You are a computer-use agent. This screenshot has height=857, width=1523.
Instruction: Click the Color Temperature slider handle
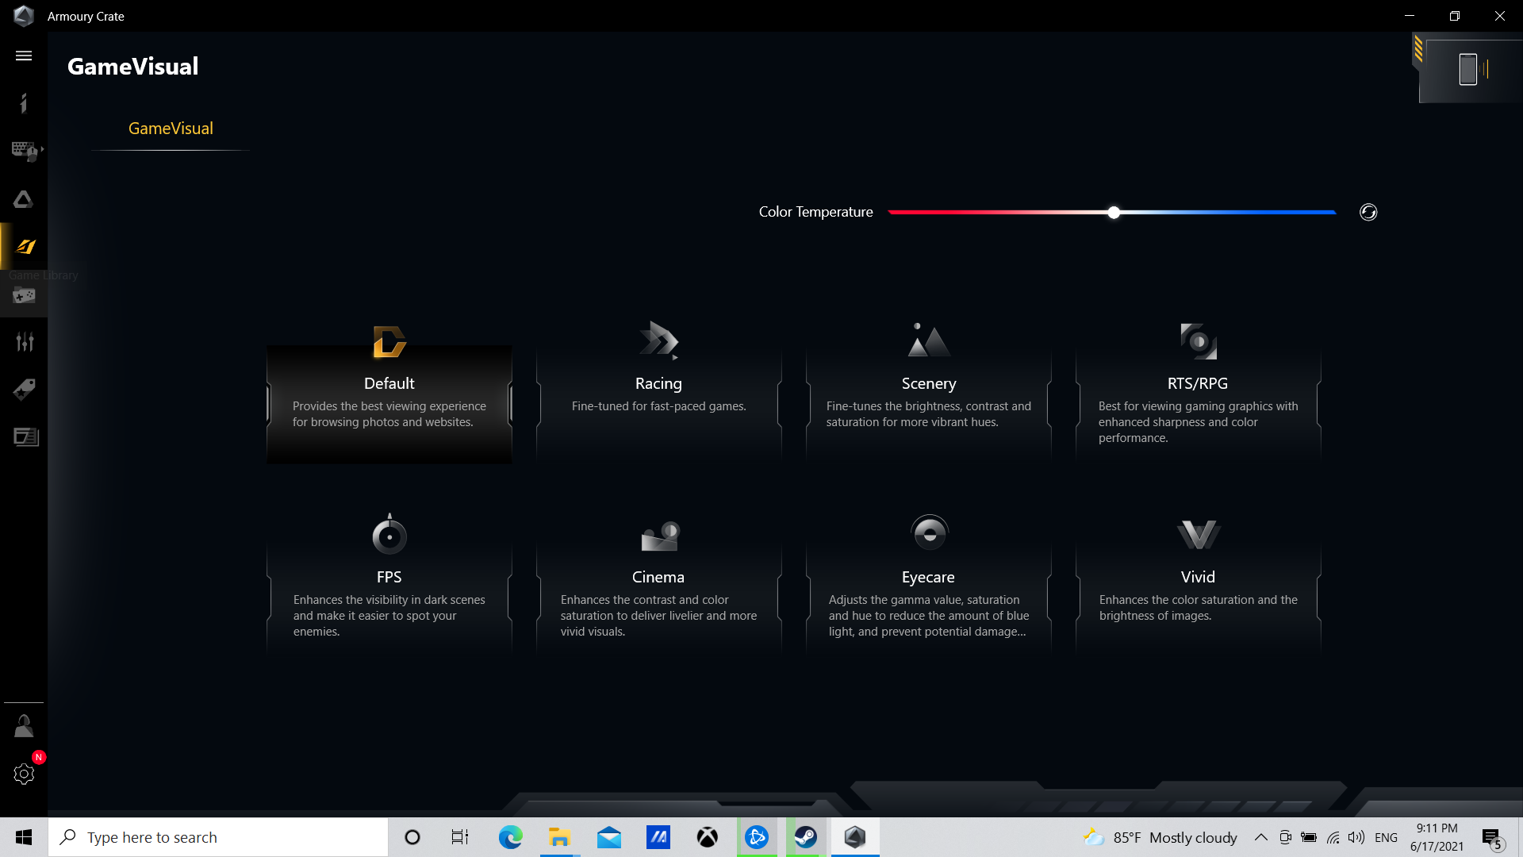click(x=1114, y=212)
